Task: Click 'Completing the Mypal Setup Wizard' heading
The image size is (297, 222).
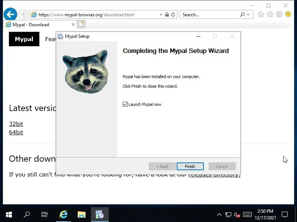Action: (176, 51)
